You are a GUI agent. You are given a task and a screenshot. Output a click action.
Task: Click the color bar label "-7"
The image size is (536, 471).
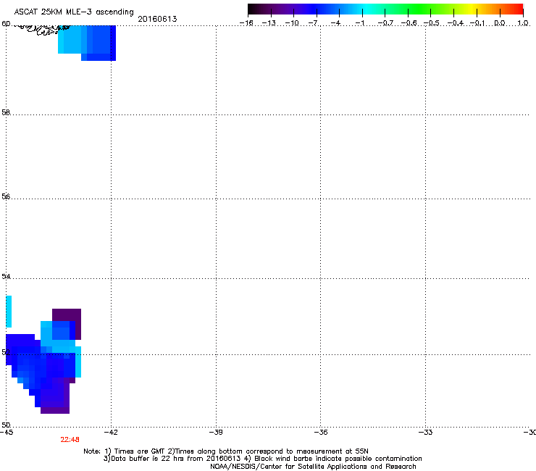pyautogui.click(x=314, y=23)
